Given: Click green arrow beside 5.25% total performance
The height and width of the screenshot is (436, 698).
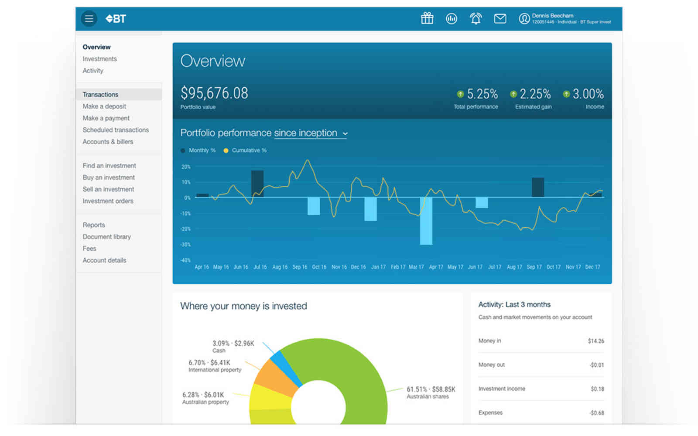Looking at the screenshot, I should click(x=460, y=94).
